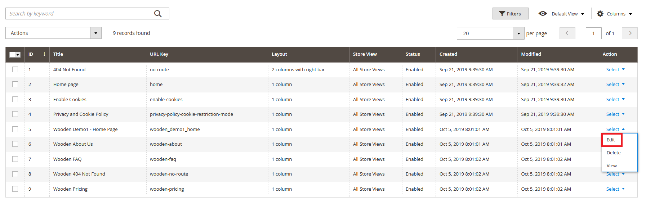This screenshot has height=204, width=646.
Task: Choose View from the action menu
Action: [x=612, y=166]
